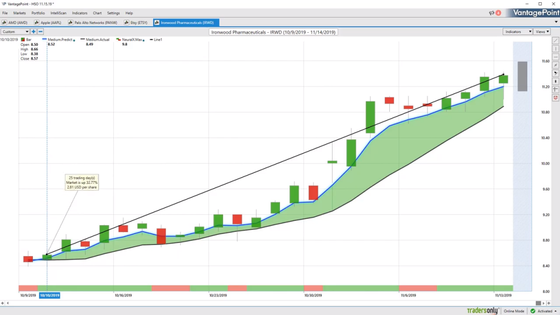Click the gray forecast candle bar
This screenshot has width=560, height=315.
(x=522, y=77)
